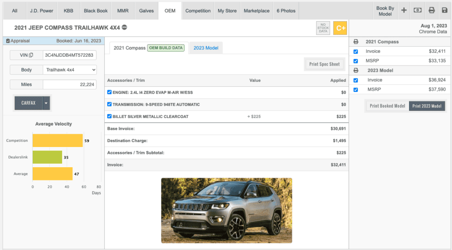The width and height of the screenshot is (452, 250).
Task: Click the Book By Model button
Action: (385, 11)
